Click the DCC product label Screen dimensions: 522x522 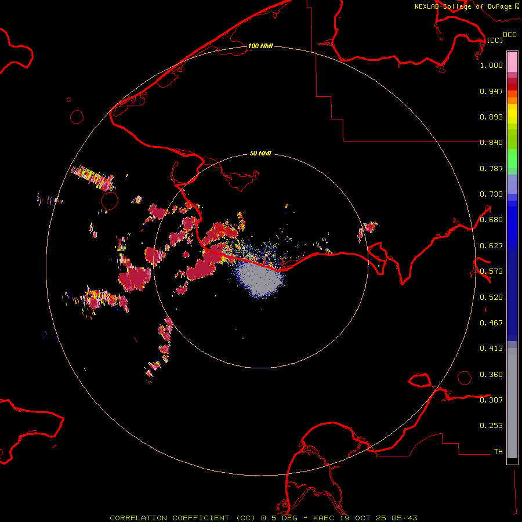point(510,35)
